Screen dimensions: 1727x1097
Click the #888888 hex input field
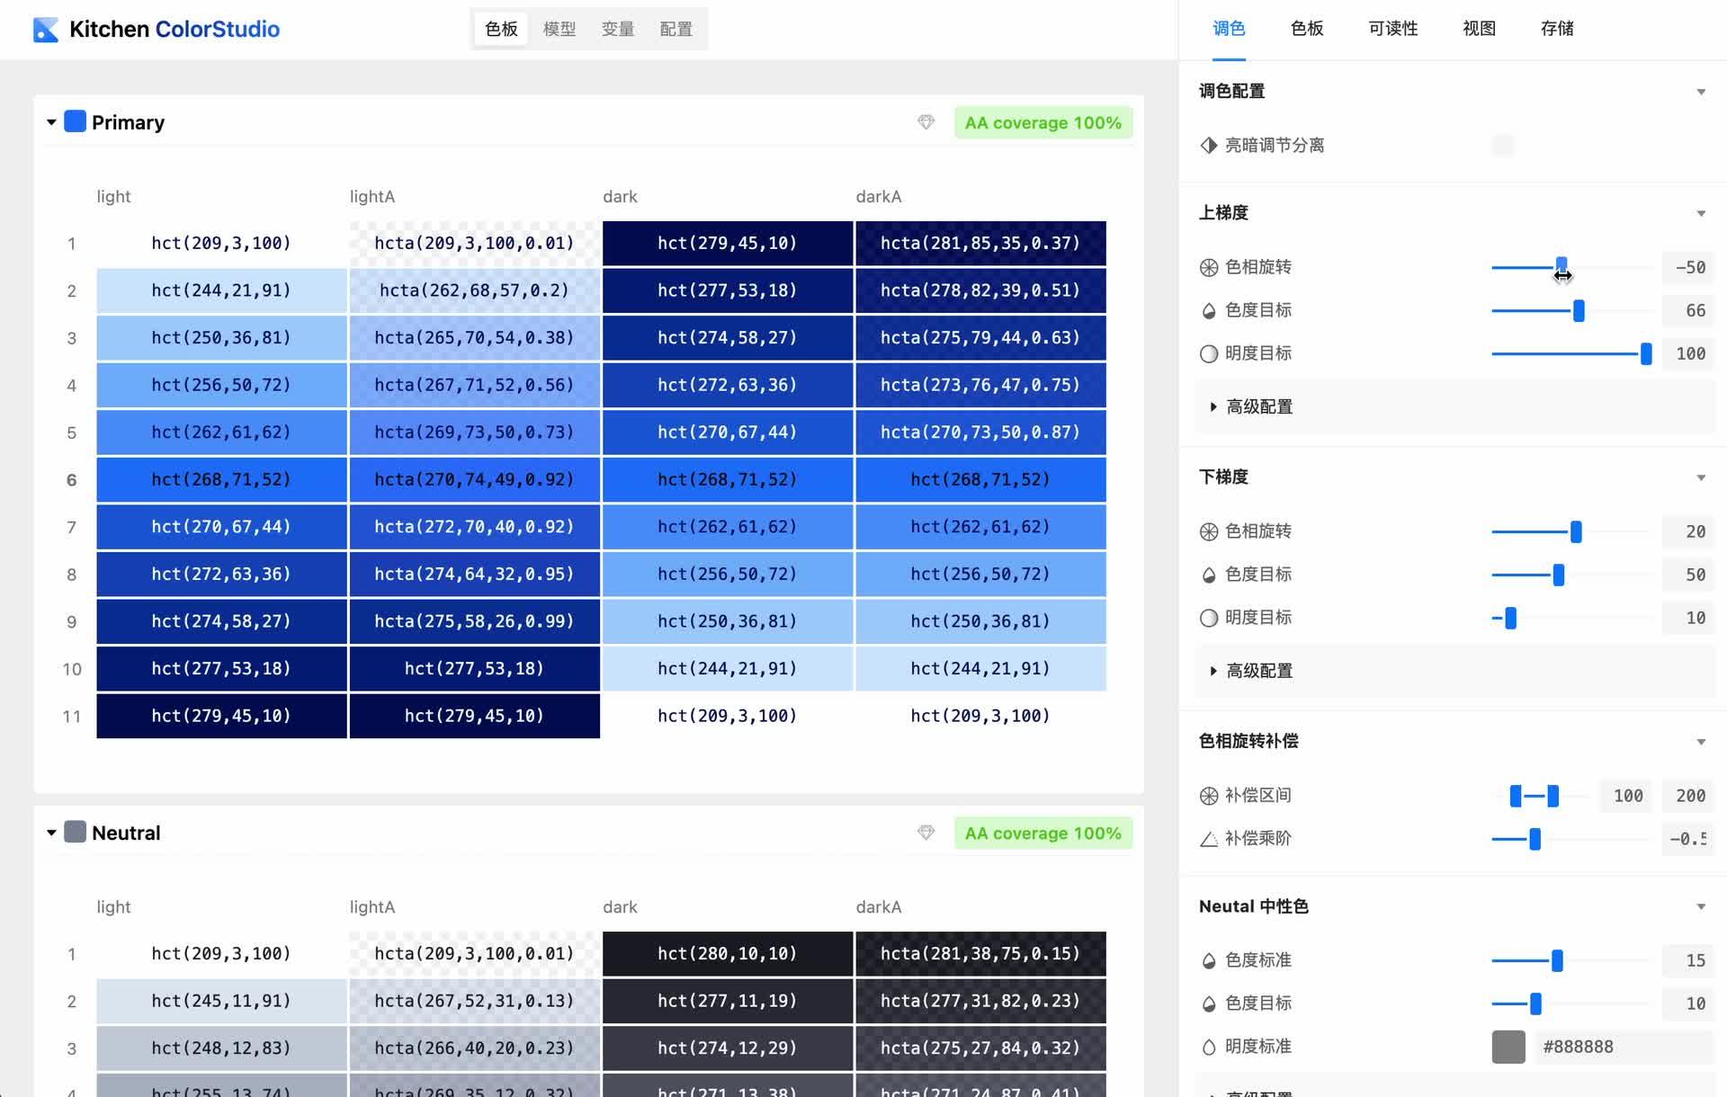tap(1610, 1046)
